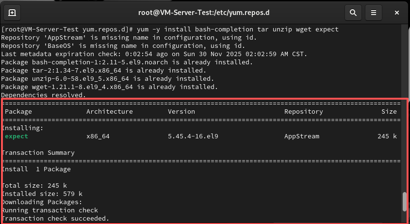This screenshot has height=224, width=410.
Task: Click AppStream in the expect row
Action: click(301, 136)
